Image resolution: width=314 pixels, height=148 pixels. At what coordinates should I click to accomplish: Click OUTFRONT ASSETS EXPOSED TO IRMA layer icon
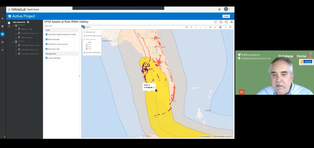point(47,34)
